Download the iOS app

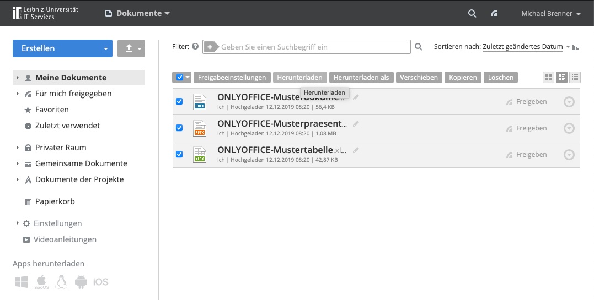point(101,282)
